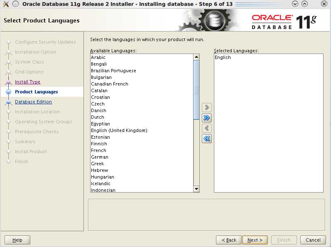Click the scrollbar down arrow in Available Languages
This screenshot has height=247, width=331.
196,189
